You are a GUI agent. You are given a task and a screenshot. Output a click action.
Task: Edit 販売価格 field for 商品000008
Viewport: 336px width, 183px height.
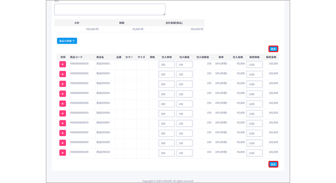tap(254, 133)
